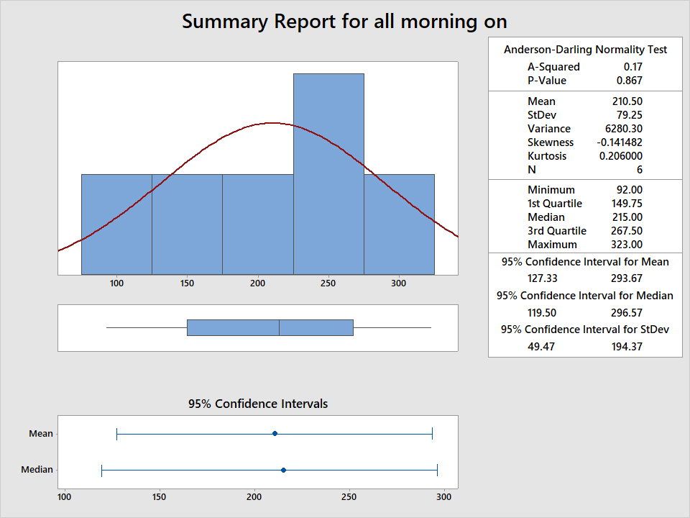Select the median interval upper bound 296.57
690x518 pixels.
(627, 313)
